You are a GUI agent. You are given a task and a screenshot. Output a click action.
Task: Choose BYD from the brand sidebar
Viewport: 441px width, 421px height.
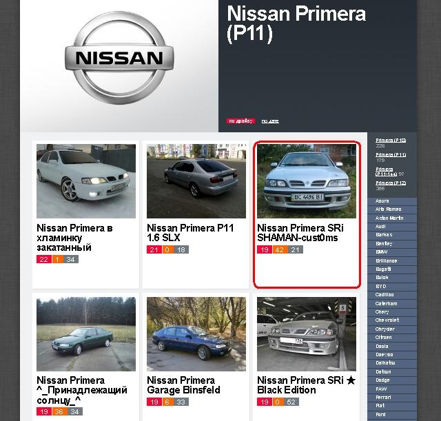tap(381, 286)
